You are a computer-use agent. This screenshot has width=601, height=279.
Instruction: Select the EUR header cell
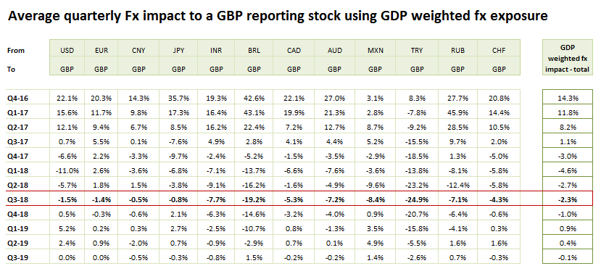click(x=102, y=50)
